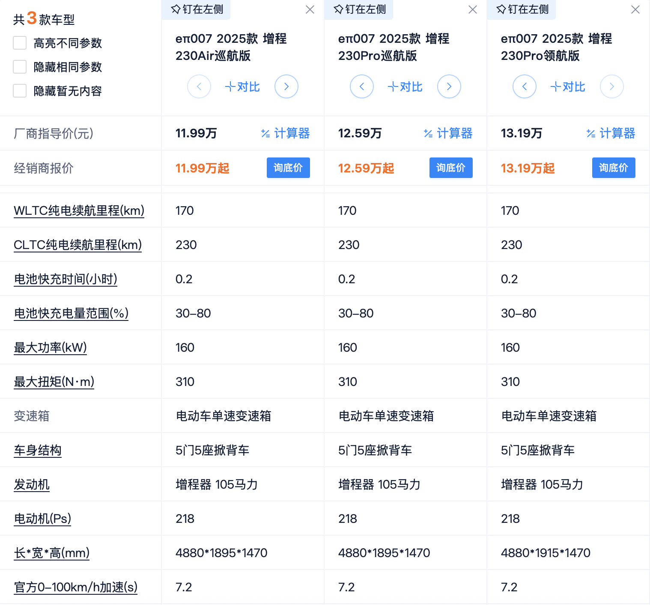
Task: Click the 13.19万起 dealer price
Action: [x=528, y=168]
